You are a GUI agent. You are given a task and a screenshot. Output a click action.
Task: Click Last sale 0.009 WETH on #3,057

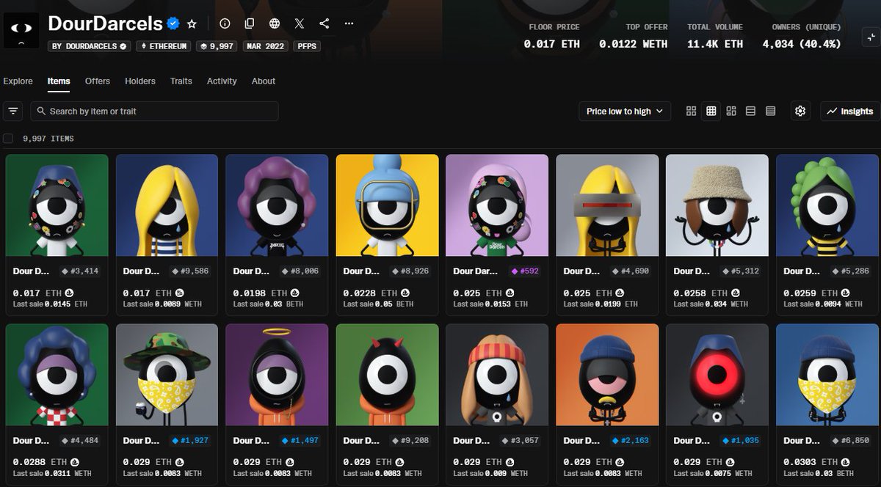click(489, 474)
